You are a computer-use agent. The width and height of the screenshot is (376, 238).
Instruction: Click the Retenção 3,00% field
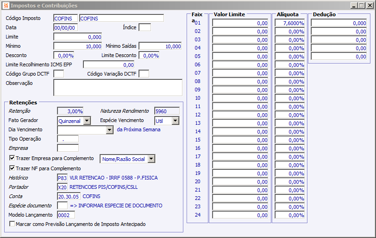point(70,111)
